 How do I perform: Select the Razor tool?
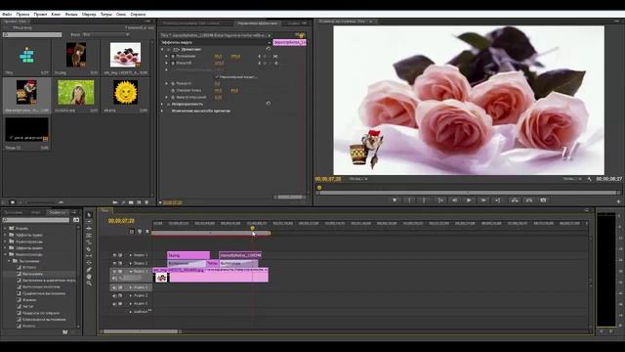coord(89,249)
